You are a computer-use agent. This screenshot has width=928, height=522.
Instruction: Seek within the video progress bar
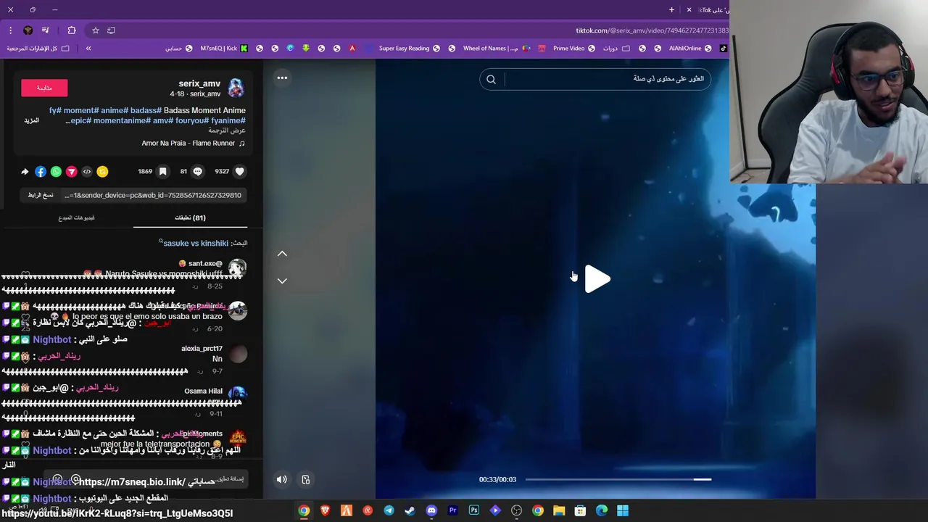coord(618,479)
